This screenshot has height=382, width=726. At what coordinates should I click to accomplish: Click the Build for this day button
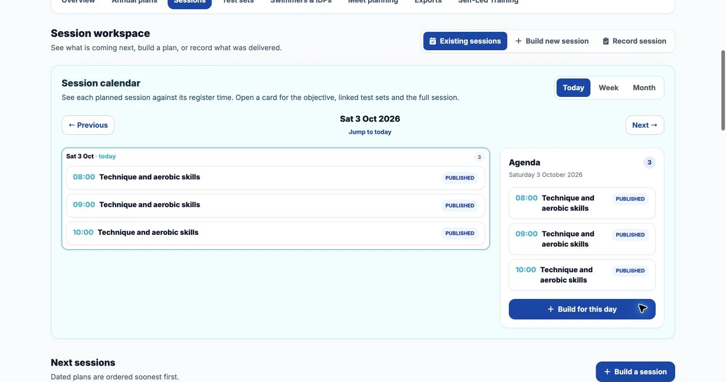coord(582,309)
